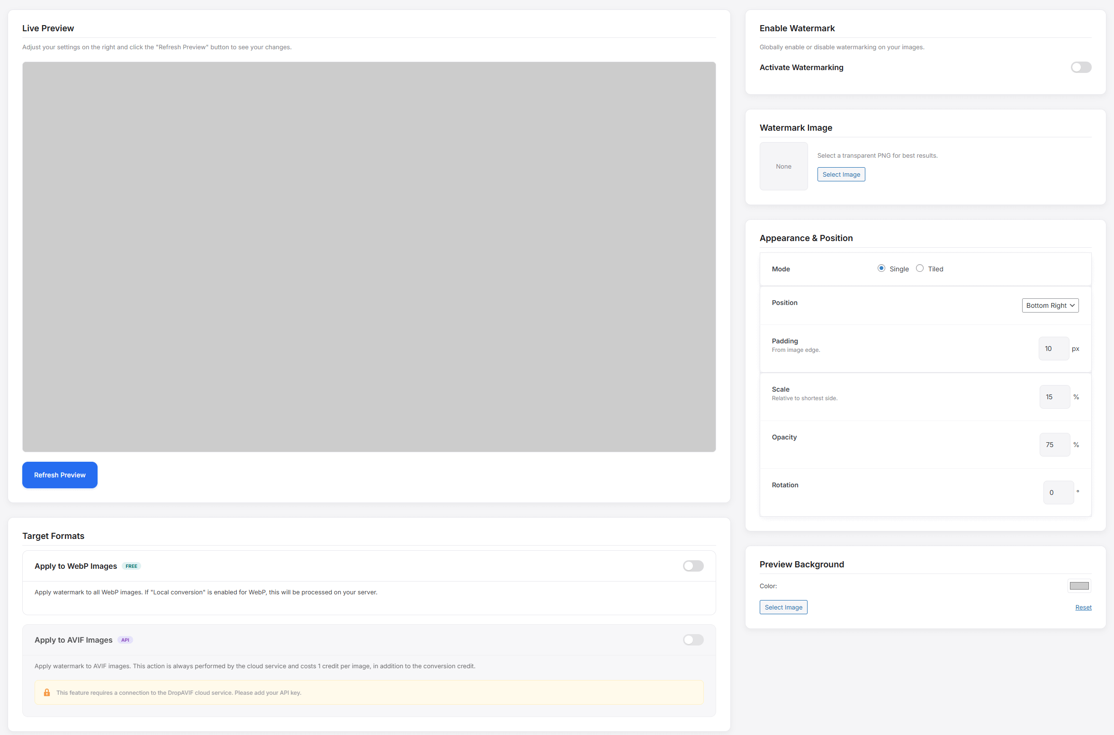Click the 'From image edge.' hint text

796,350
